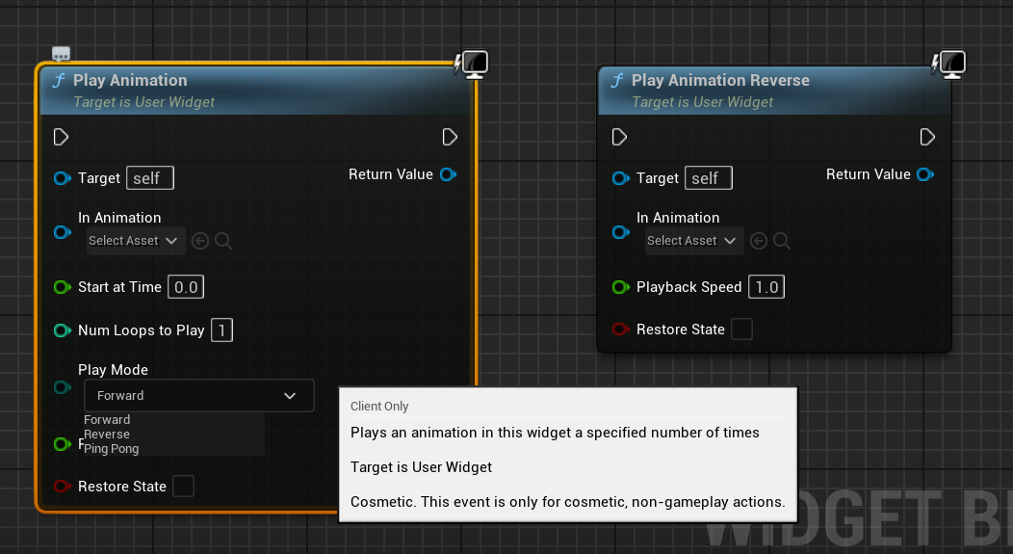Screen dimensions: 1013x554
Task: Expand the Play Mode Forward combo box
Action: [198, 396]
